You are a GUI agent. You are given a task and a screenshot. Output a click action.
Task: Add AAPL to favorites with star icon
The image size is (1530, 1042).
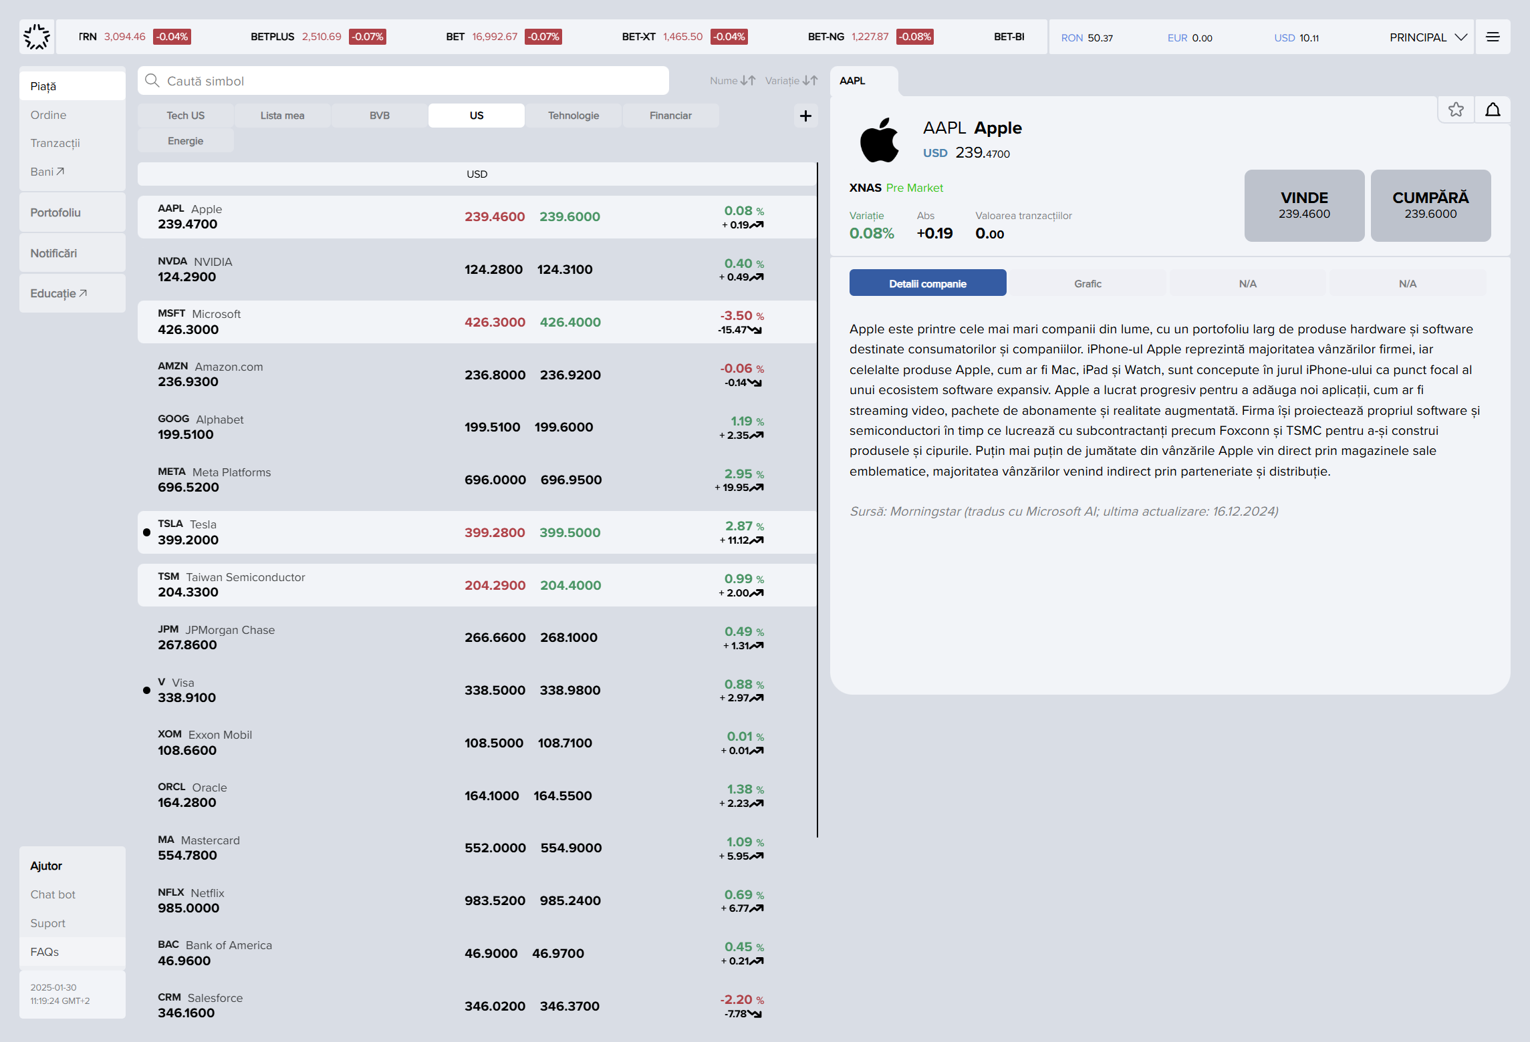[x=1456, y=110]
